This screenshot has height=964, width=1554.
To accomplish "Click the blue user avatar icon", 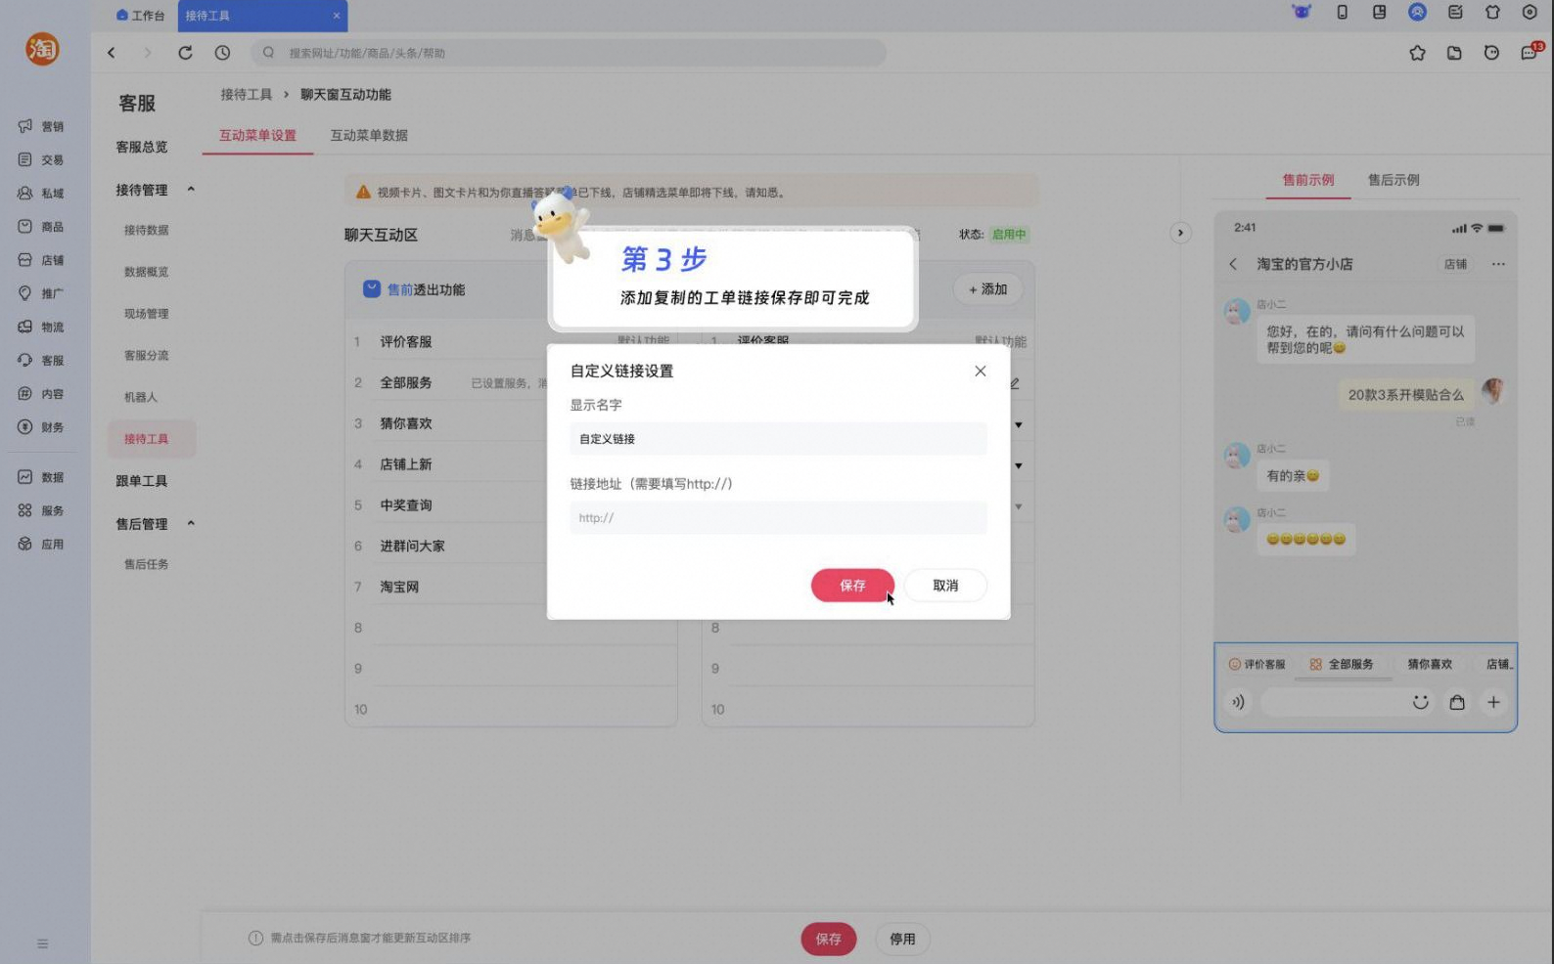I will (1417, 12).
